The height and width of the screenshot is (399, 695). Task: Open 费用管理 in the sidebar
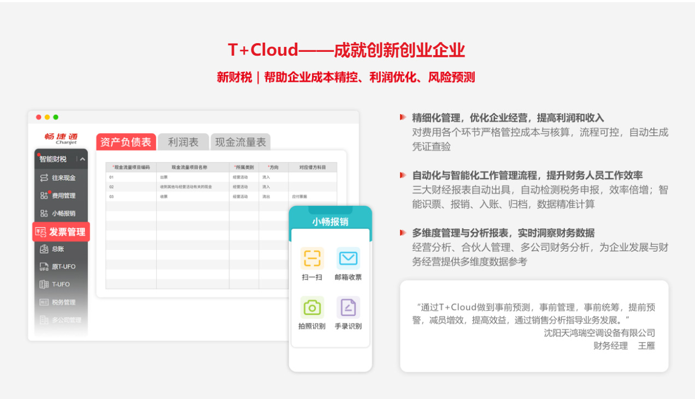[57, 195]
